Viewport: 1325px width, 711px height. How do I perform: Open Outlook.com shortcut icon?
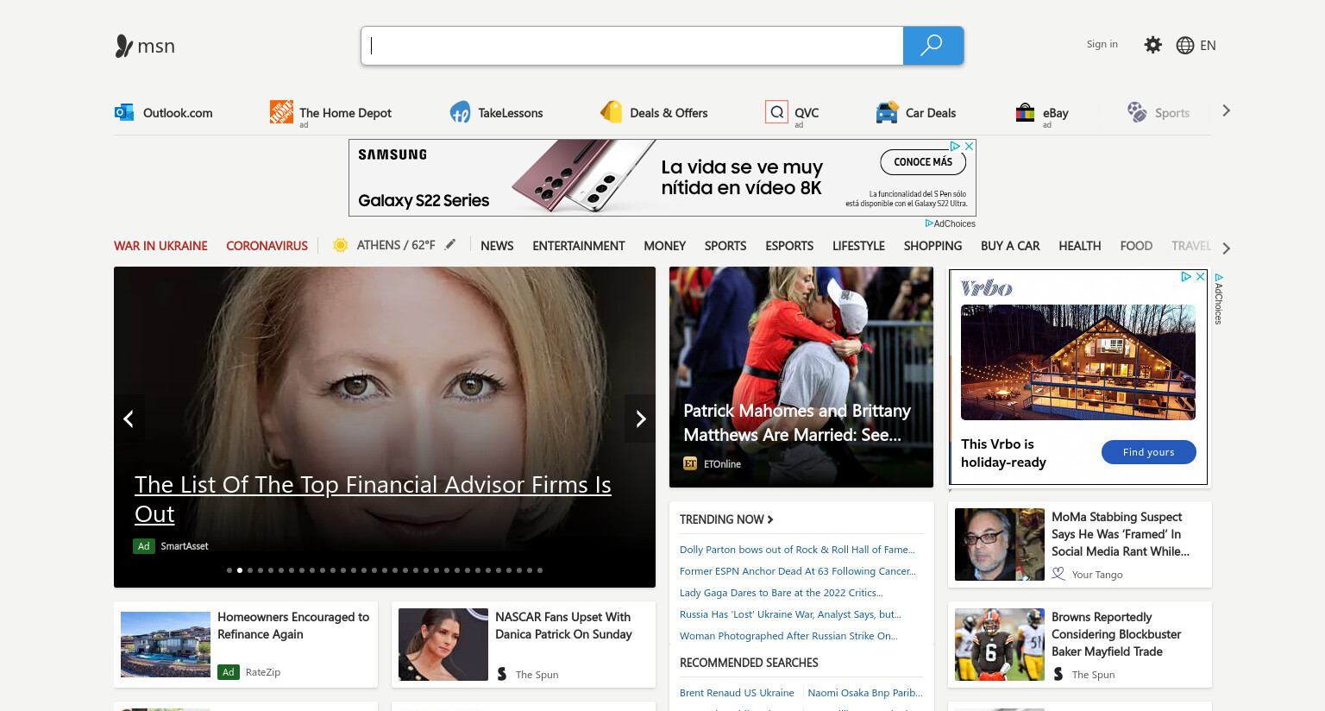124,112
